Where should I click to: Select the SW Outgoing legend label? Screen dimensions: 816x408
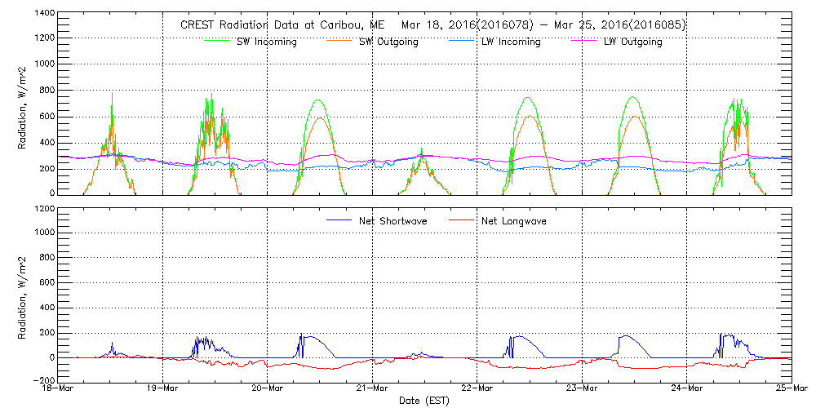click(x=388, y=42)
